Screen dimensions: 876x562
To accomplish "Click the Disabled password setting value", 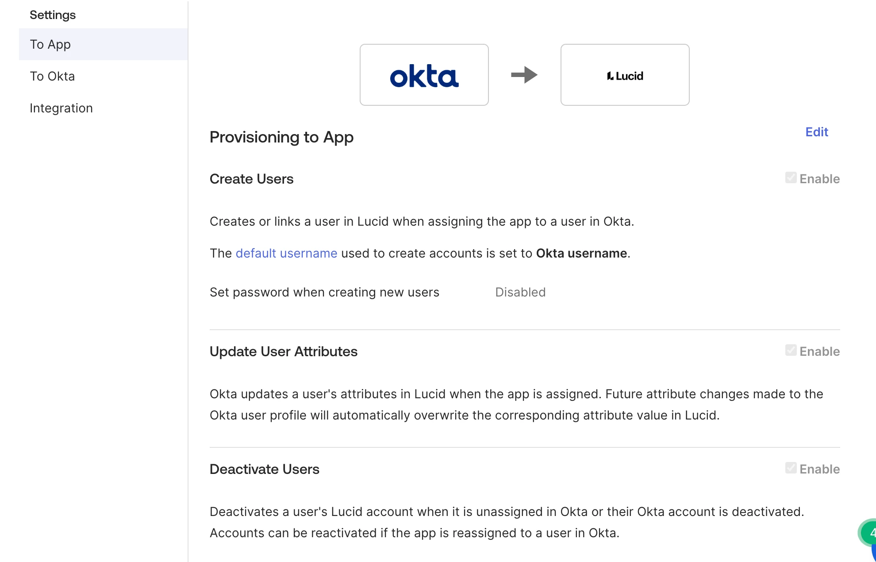I will click(520, 292).
